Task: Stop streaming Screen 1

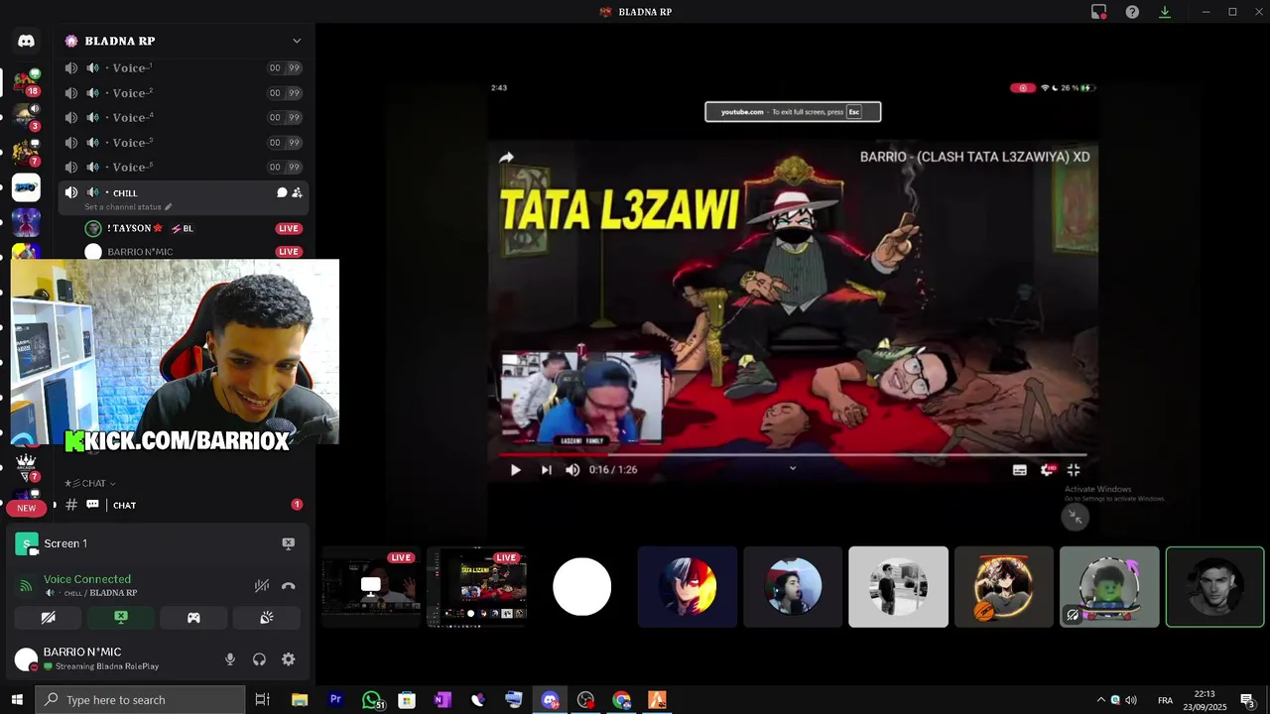Action: click(x=288, y=543)
